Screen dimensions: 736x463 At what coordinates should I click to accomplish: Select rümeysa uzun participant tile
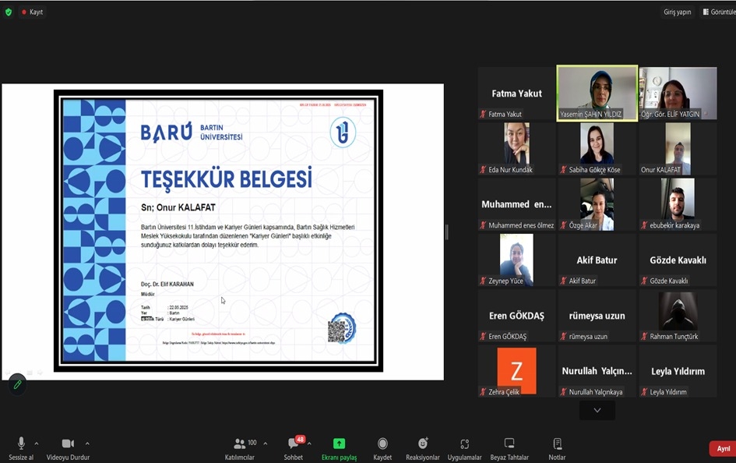597,316
